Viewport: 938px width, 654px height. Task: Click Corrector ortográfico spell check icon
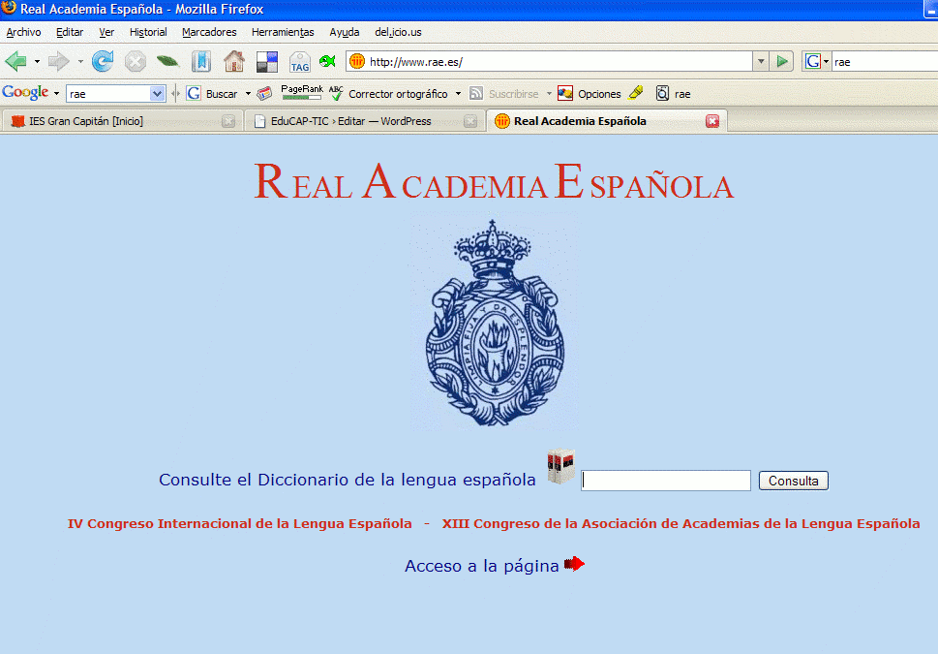[x=336, y=93]
